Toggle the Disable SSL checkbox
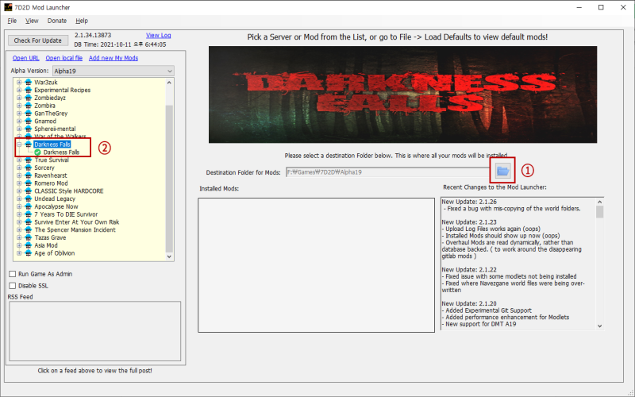This screenshot has height=397, width=635. pos(13,286)
